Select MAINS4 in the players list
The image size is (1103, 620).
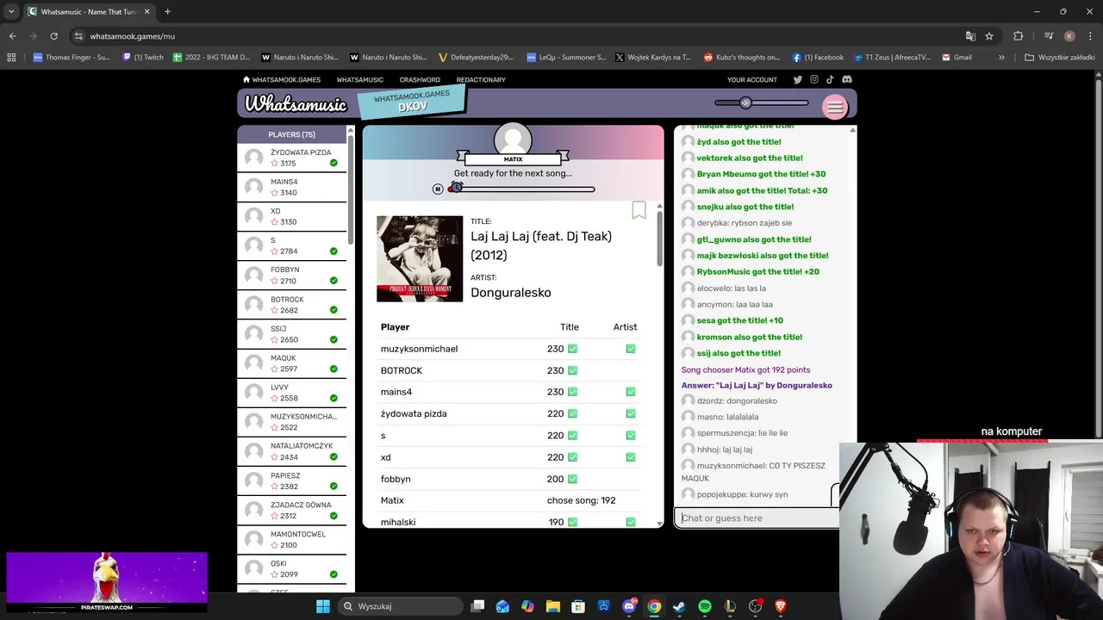click(x=291, y=187)
